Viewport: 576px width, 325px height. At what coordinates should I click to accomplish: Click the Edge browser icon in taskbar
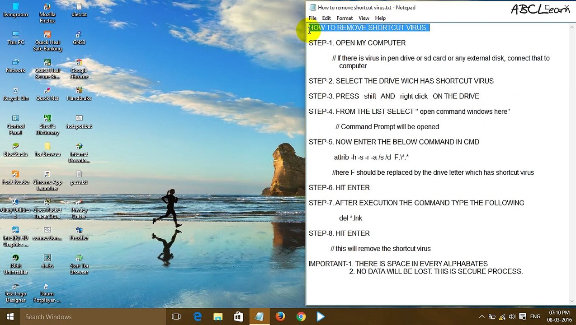click(x=198, y=317)
